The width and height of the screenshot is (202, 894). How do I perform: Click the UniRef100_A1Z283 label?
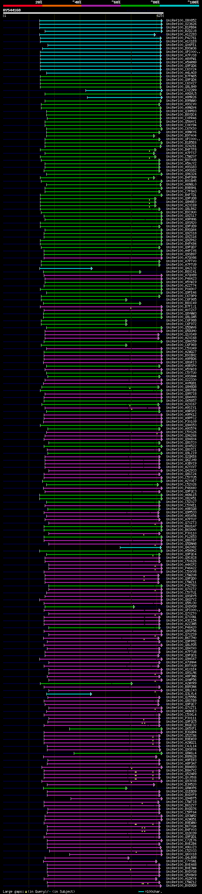181,34
